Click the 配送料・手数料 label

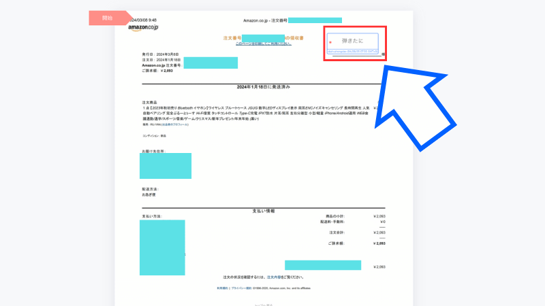[x=332, y=222]
